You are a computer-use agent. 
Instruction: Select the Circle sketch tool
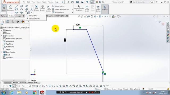[x=22, y=6]
